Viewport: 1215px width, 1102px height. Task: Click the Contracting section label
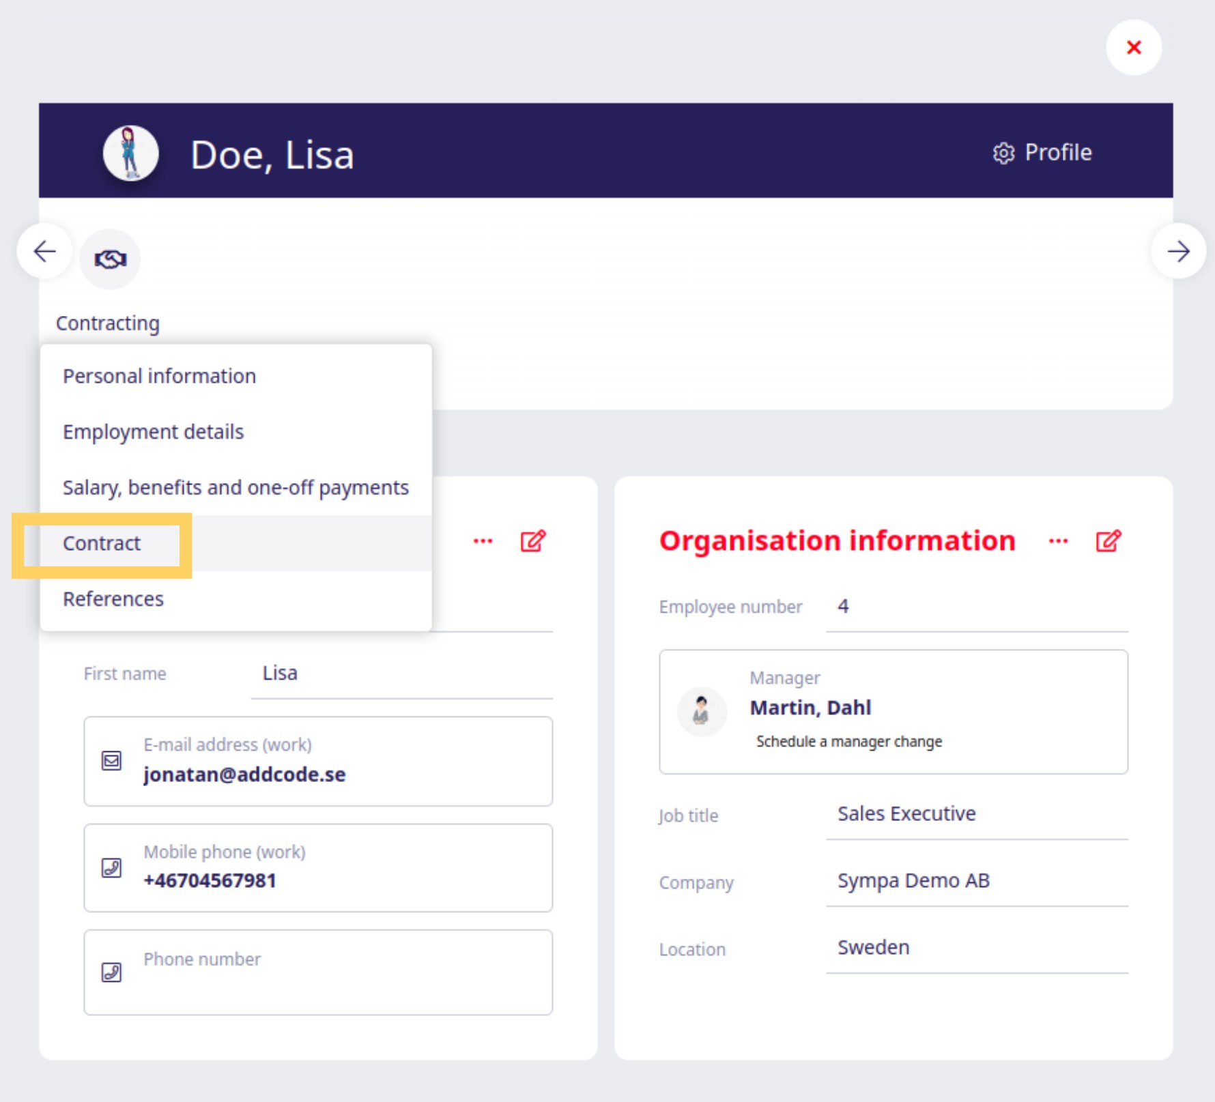pyautogui.click(x=108, y=323)
